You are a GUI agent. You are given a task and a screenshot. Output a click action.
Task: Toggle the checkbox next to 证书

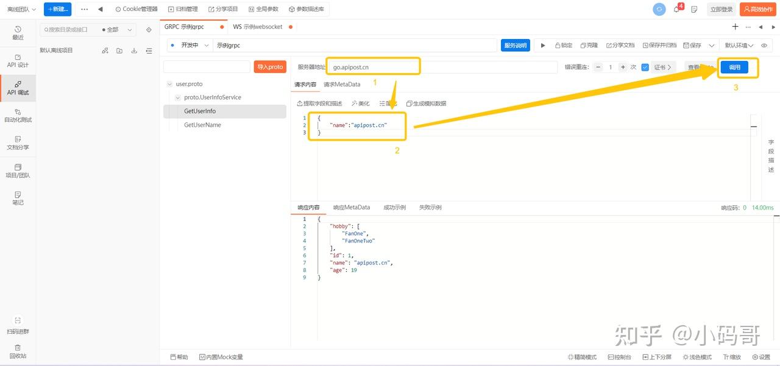click(645, 67)
